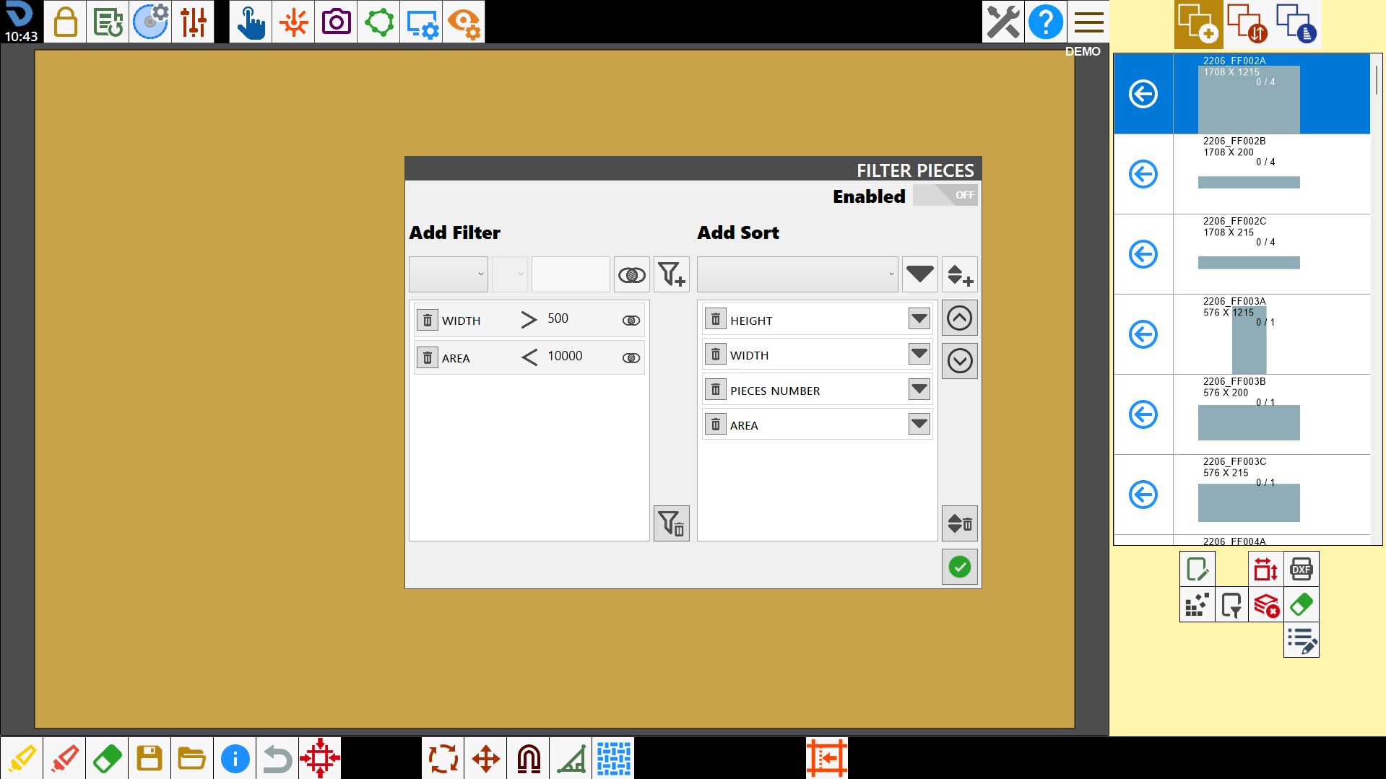
Task: Open the wrench and screwdriver tools menu
Action: click(x=1003, y=22)
